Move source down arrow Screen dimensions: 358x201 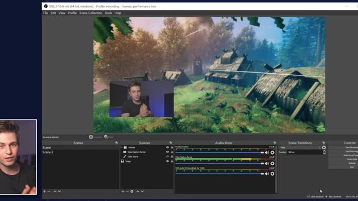(142, 192)
